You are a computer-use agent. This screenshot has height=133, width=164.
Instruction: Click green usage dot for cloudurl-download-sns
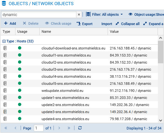click(20, 48)
